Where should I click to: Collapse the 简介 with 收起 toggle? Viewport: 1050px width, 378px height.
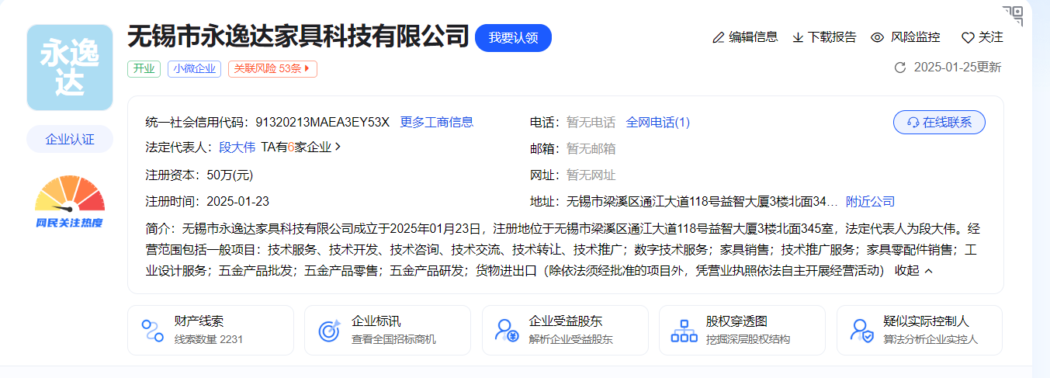click(x=914, y=270)
